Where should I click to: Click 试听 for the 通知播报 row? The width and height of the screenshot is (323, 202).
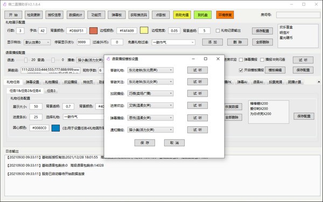[198, 129]
